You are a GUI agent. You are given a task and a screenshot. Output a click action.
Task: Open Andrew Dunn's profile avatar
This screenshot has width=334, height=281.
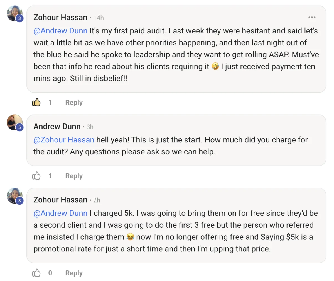pos(14,122)
